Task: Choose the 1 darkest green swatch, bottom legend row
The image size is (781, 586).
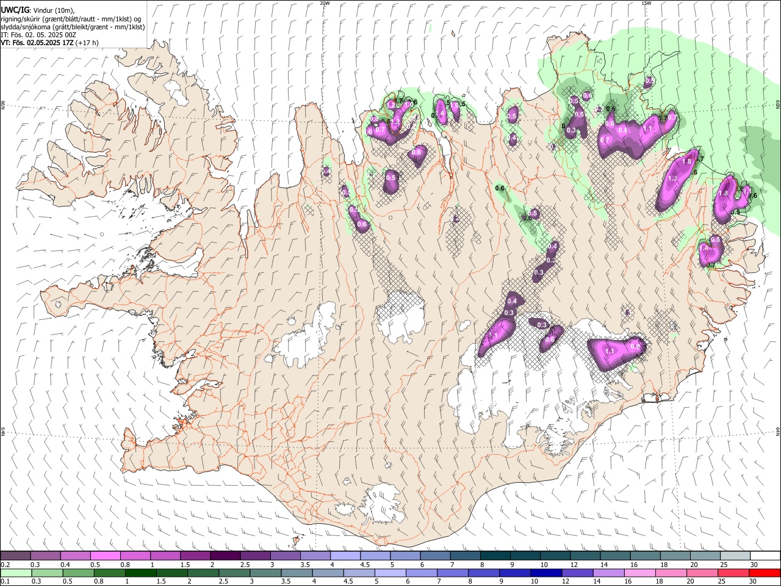Action: pyautogui.click(x=140, y=573)
